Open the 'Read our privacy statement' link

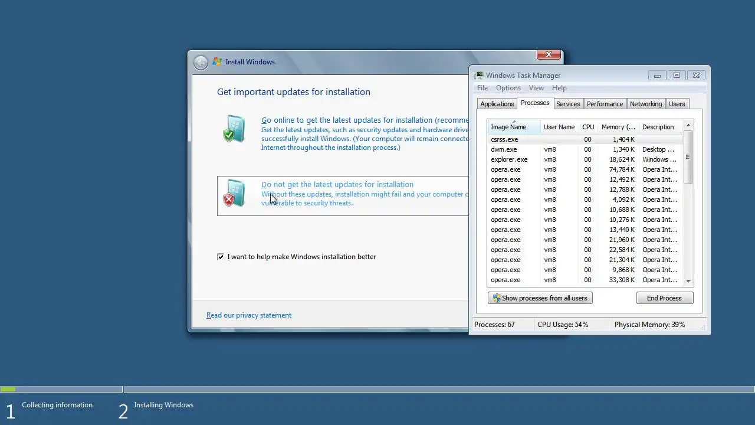[249, 315]
